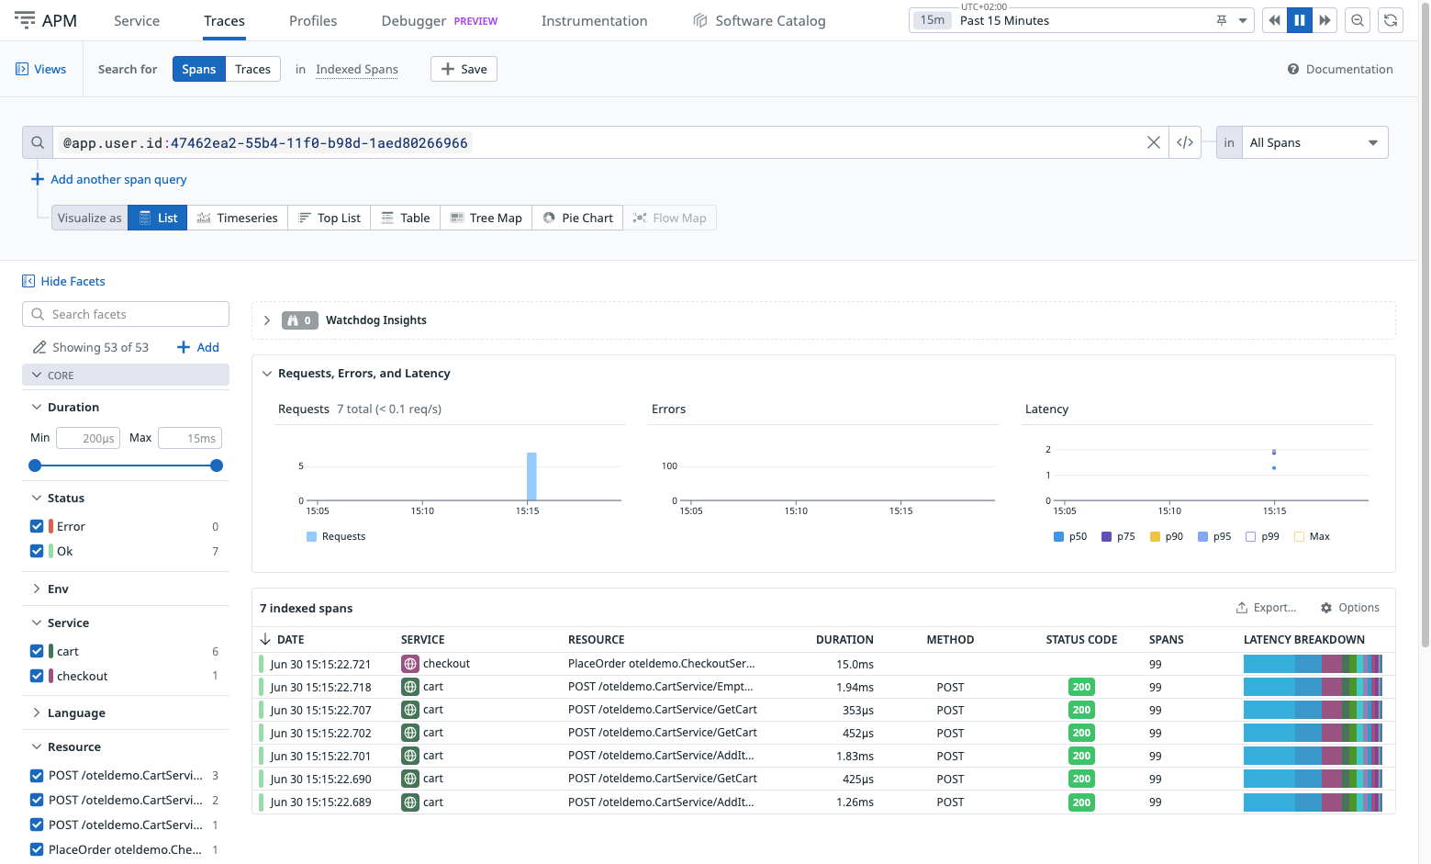Collapse Requests, Errors, and Latency section
Screen dimensions: 1431x864
[x=267, y=374]
